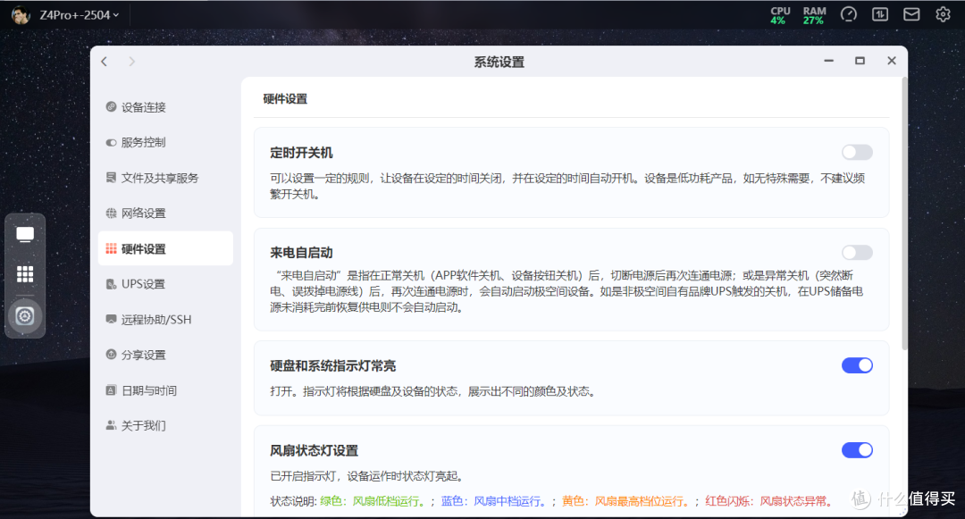965x519 pixels.
Task: Close the 系统设置 window
Action: point(891,61)
